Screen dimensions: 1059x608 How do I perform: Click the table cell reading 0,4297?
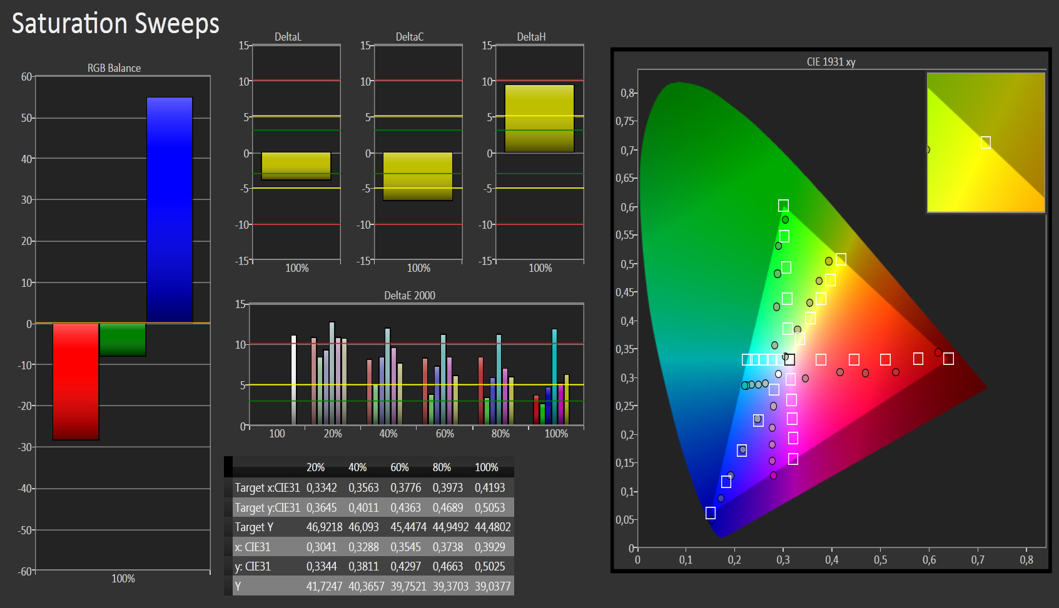[x=405, y=567]
